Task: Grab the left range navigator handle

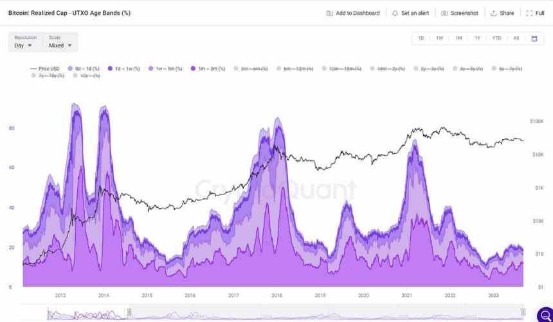Action: pyautogui.click(x=129, y=312)
